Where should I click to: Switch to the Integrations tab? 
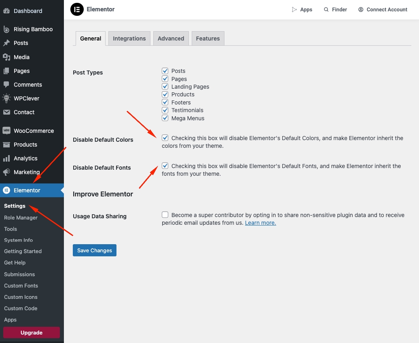(x=129, y=38)
